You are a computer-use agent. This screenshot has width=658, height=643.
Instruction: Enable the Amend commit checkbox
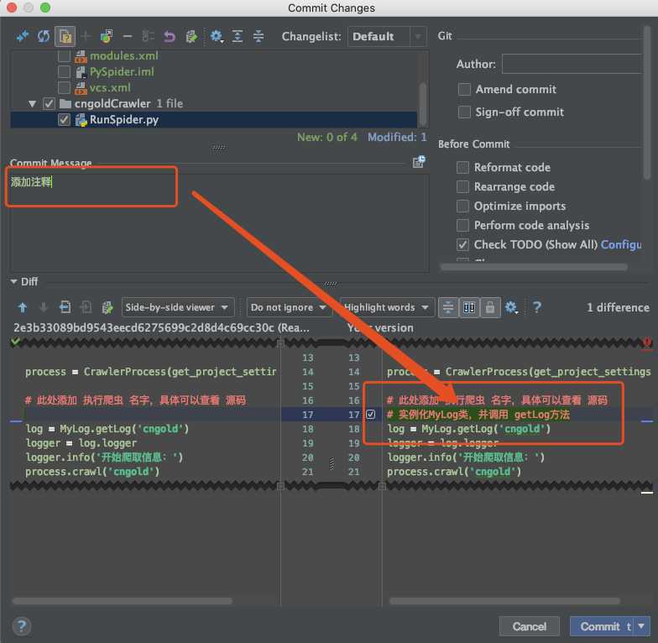coord(464,89)
